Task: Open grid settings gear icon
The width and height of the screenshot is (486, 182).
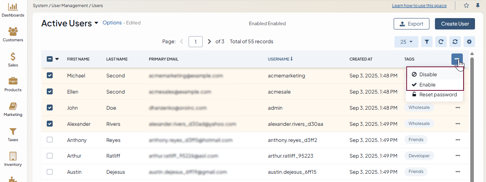Action: click(469, 42)
